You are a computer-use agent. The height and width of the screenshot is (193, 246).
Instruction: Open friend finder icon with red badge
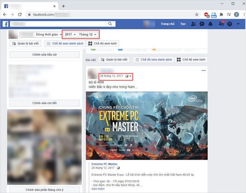tap(221, 24)
